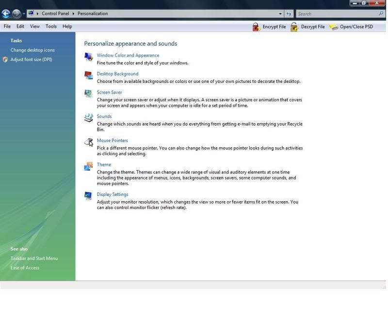
Task: Go back using the Back arrow button
Action: [x=6, y=14]
